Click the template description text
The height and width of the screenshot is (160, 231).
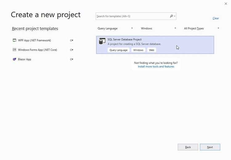(x=134, y=44)
